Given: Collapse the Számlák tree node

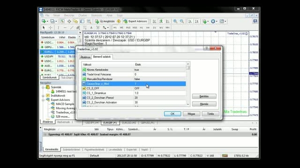Looking at the screenshot, I should point(43,87).
